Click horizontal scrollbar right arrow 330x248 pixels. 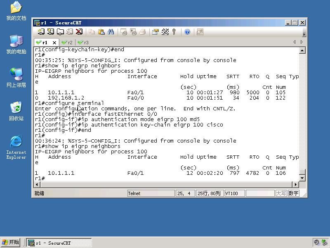295,184
